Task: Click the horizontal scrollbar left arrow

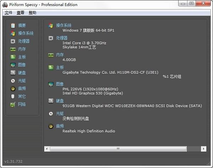Action: pyautogui.click(x=47, y=149)
